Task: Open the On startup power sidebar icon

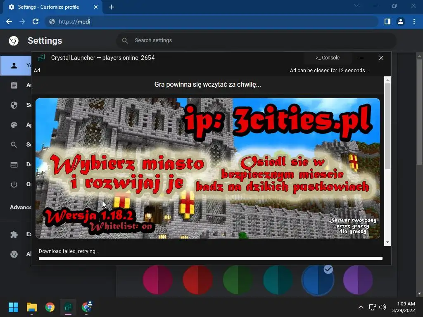Action: tap(14, 185)
